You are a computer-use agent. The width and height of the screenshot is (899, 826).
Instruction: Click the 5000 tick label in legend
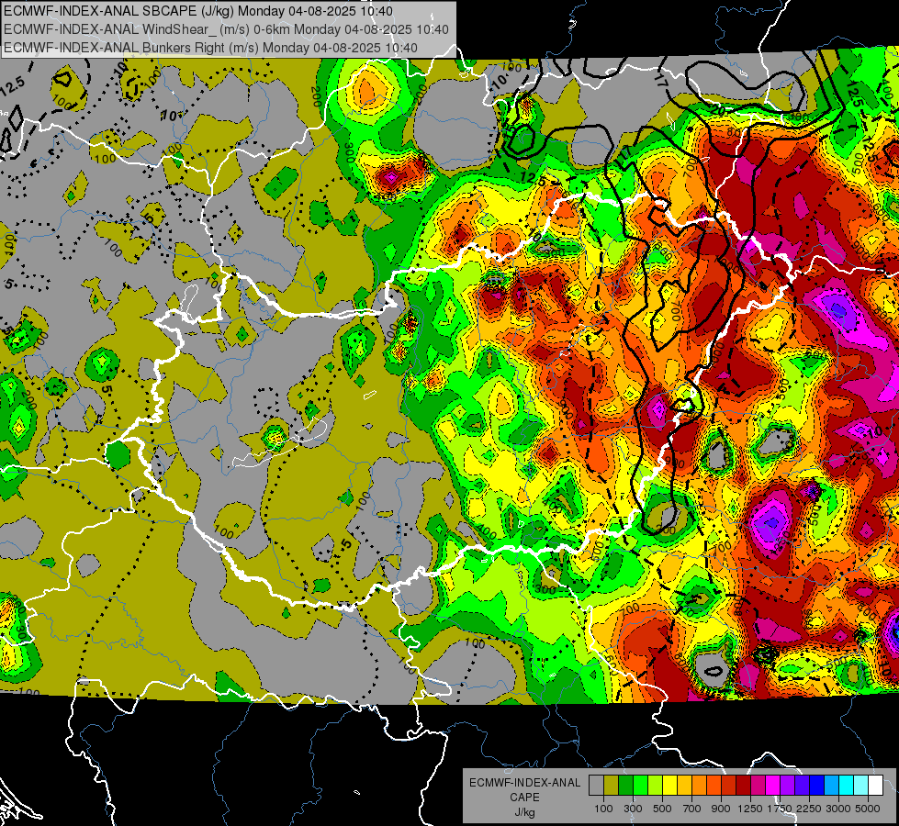(868, 809)
